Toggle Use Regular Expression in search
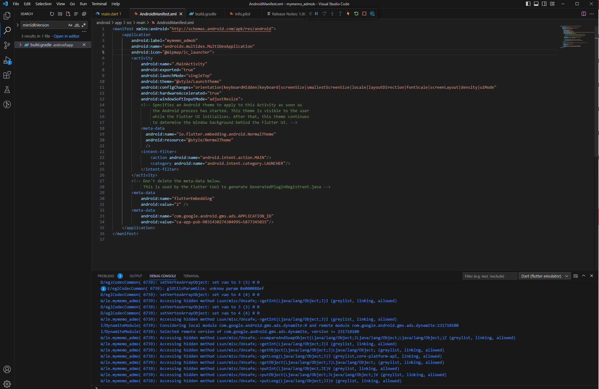This screenshot has width=599, height=389. pos(84,25)
